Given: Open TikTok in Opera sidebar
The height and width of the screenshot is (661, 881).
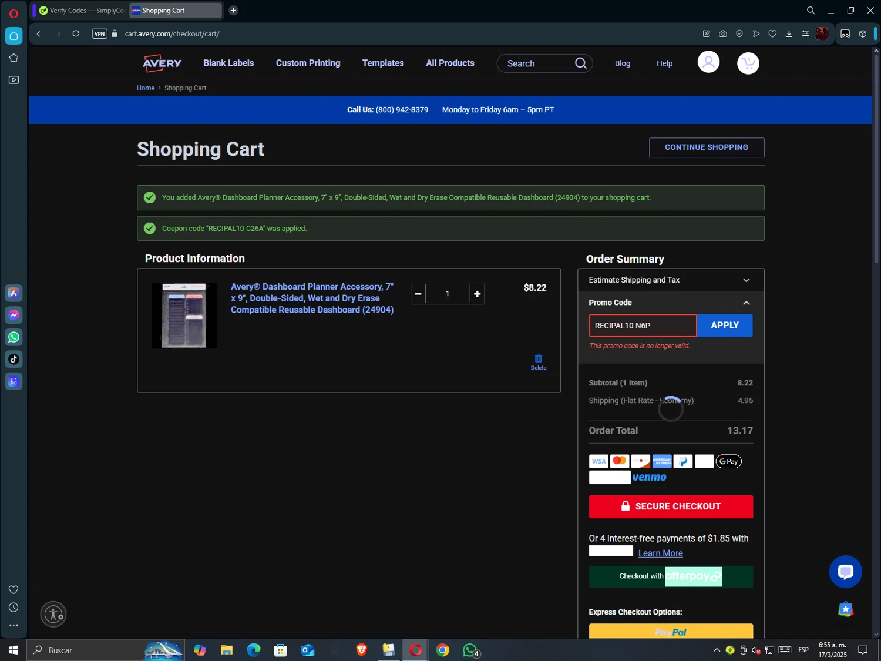Looking at the screenshot, I should [14, 359].
